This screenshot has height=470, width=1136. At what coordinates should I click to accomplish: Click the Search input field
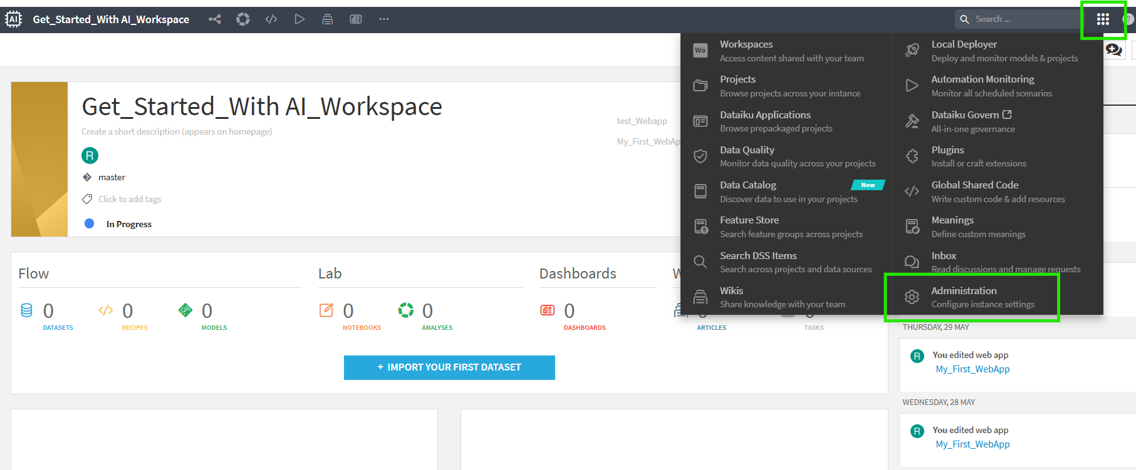tap(1018, 19)
